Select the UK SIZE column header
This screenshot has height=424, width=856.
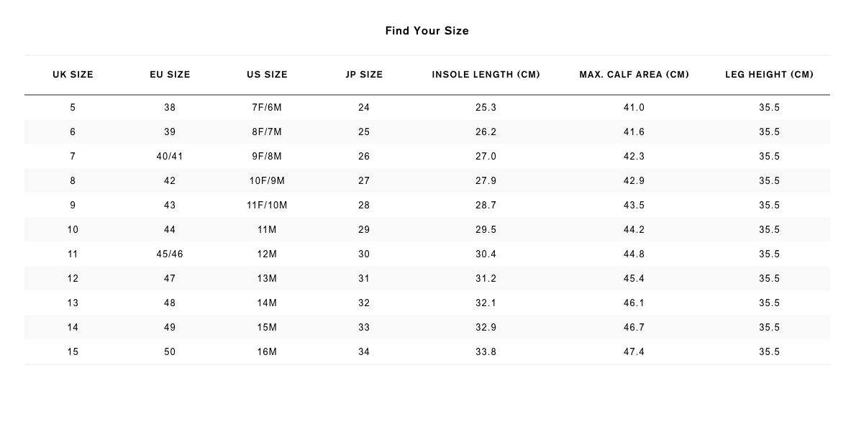73,75
